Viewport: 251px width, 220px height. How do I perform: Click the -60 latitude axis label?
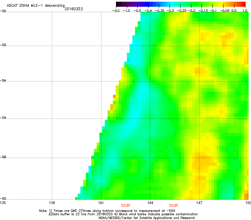(x=3, y=199)
